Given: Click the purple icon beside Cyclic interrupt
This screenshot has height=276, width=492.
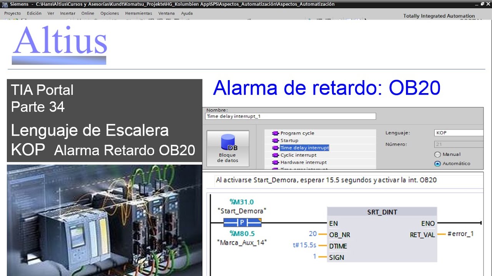Looking at the screenshot, I should tap(275, 155).
